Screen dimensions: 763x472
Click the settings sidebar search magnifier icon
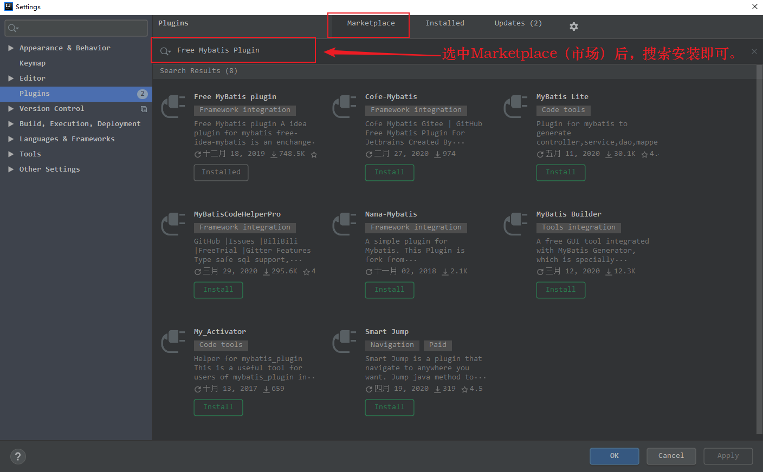click(x=13, y=28)
